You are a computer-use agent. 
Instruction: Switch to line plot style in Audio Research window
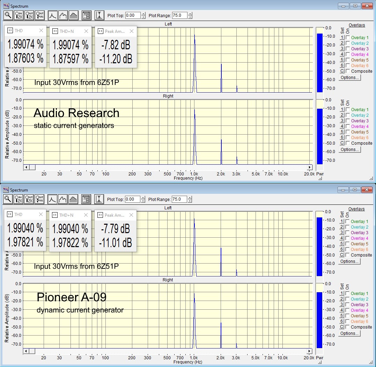(52, 15)
